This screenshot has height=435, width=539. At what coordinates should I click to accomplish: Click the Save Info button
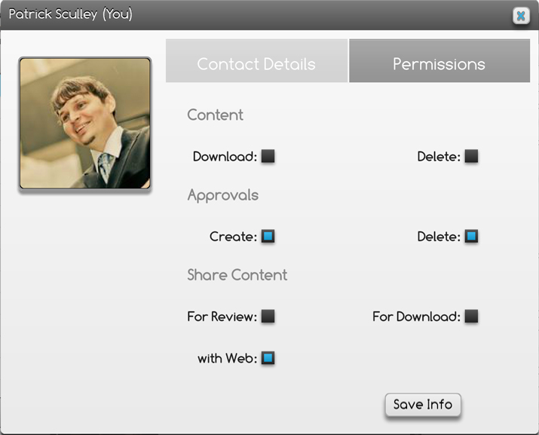[x=422, y=405]
